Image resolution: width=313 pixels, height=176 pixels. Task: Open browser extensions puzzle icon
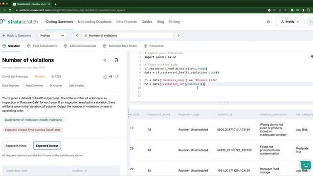coord(292,10)
